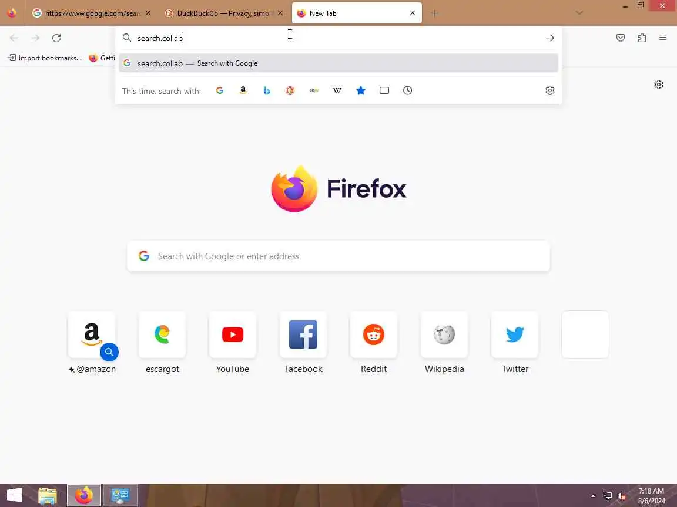Close the Google search tab

(x=148, y=13)
